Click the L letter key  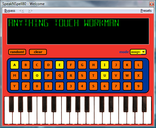coord(139,65)
